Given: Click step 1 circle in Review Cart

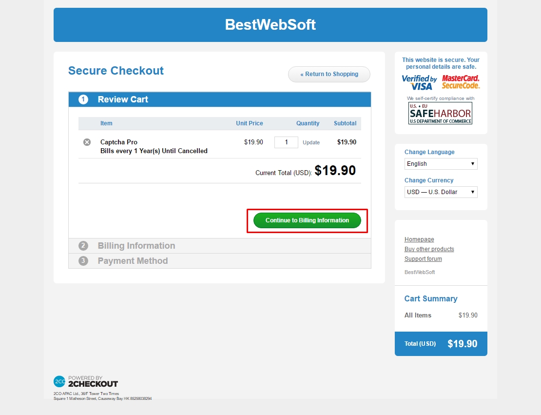Looking at the screenshot, I should coord(83,99).
